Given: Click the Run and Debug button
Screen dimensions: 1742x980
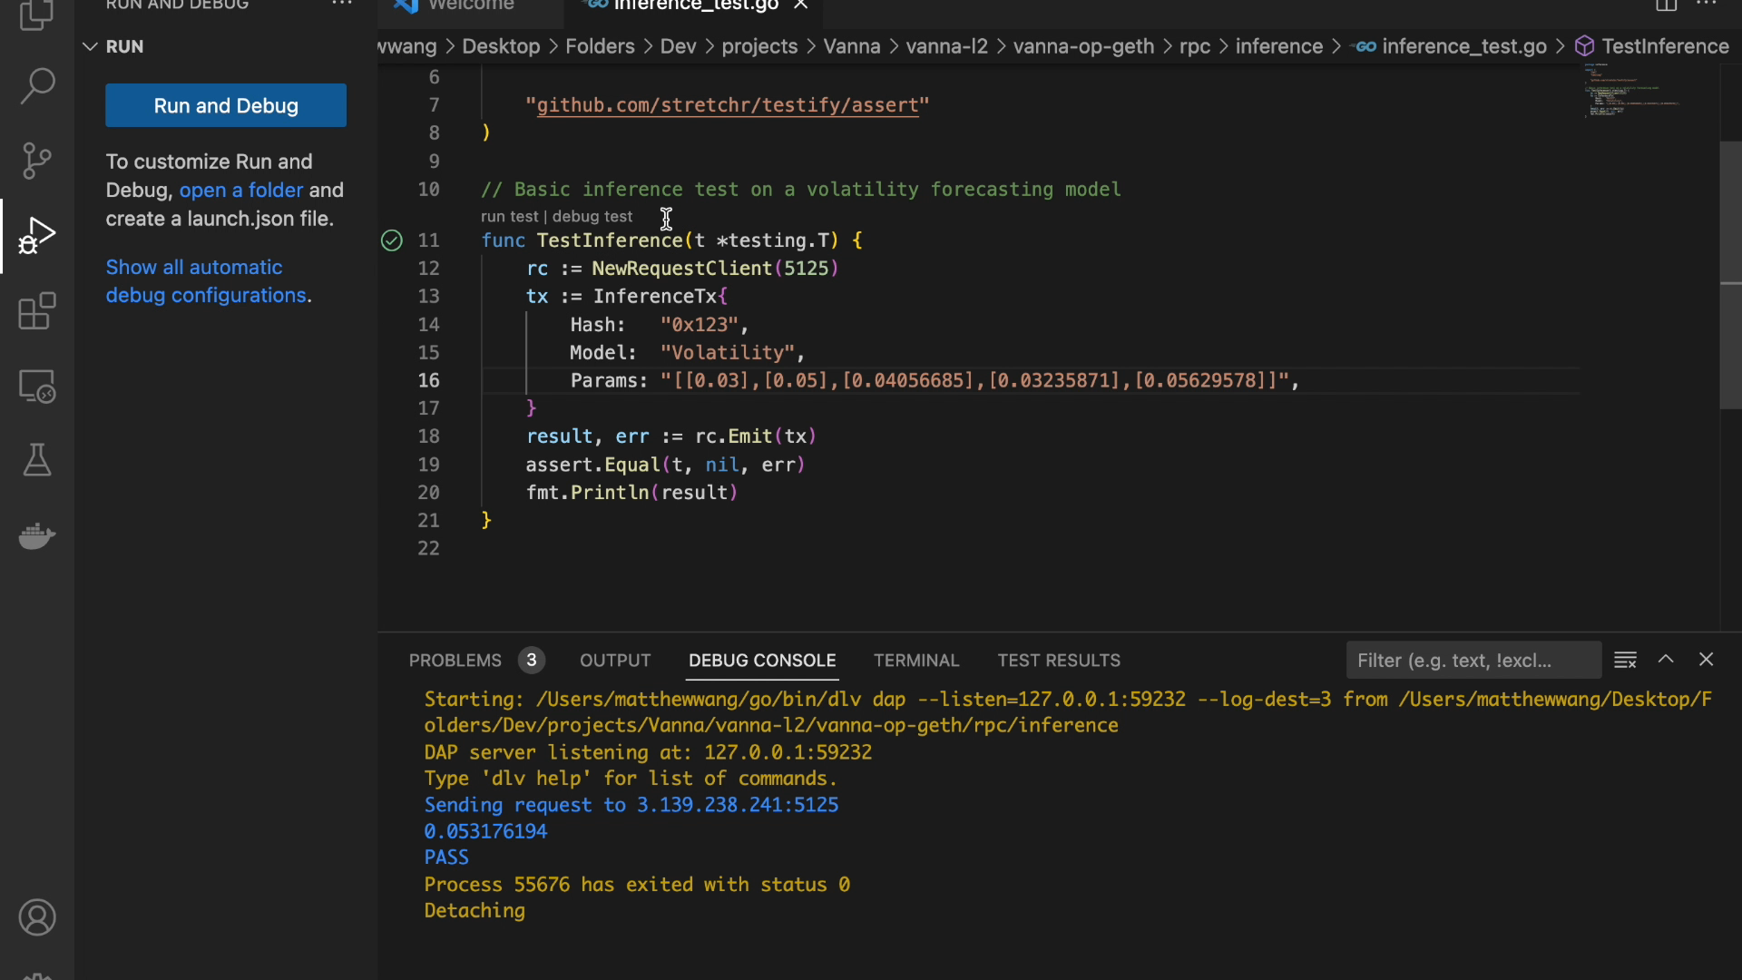Looking at the screenshot, I should click(x=226, y=105).
